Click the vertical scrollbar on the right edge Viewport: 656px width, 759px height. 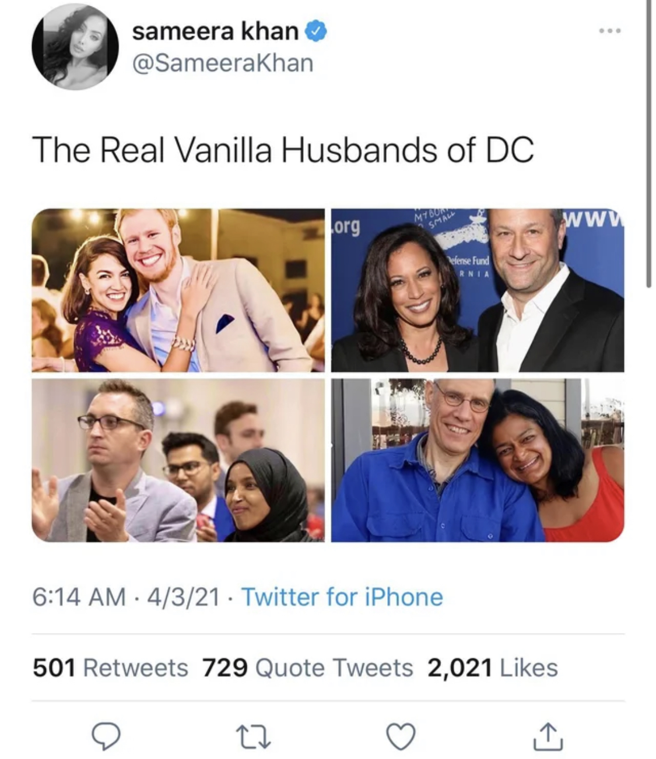[648, 146]
